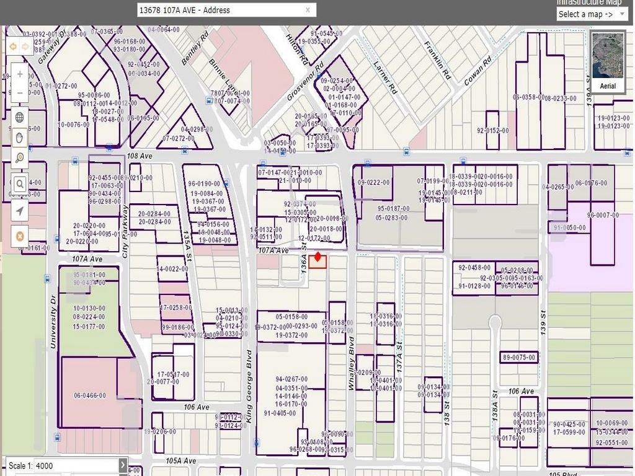Viewport: 635px width, 476px height.
Task: Click the globe full extent icon
Action: click(20, 117)
